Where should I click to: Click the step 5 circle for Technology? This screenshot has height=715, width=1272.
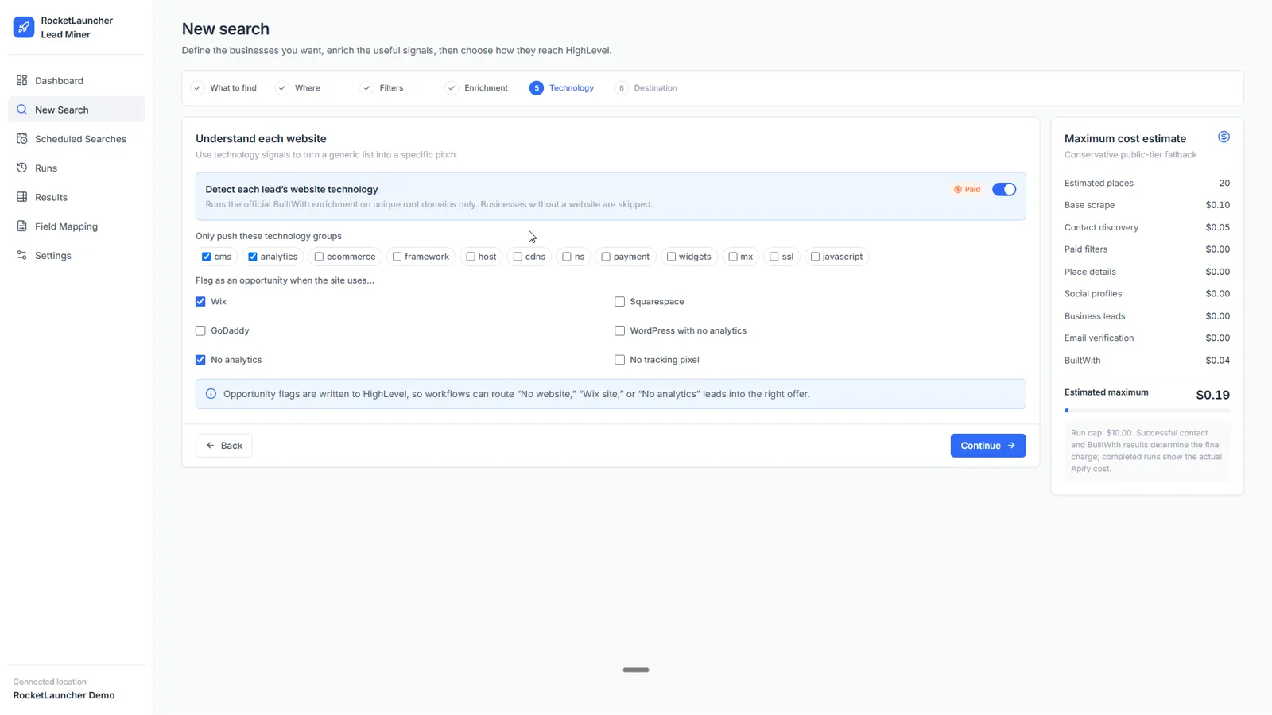click(x=537, y=88)
